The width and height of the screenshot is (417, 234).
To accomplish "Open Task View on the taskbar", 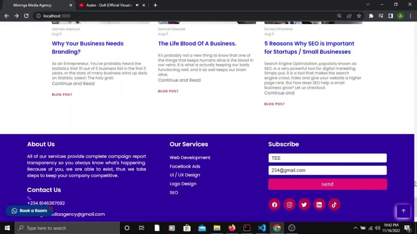I will [141, 228].
